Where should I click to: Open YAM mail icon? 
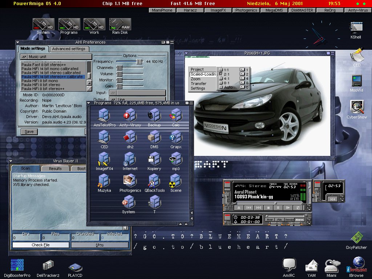[311, 268]
